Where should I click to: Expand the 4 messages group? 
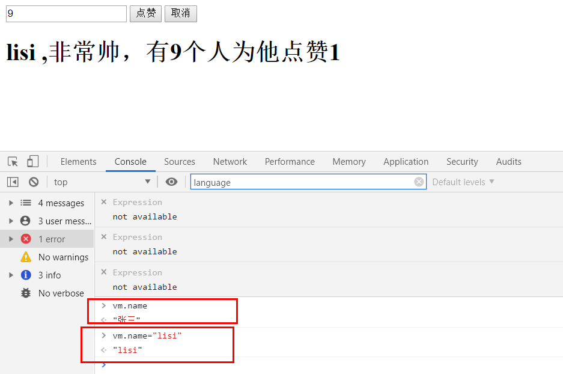coord(11,203)
